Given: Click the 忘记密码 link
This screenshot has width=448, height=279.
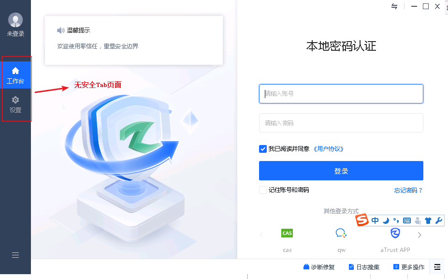Looking at the screenshot, I should click(408, 191).
